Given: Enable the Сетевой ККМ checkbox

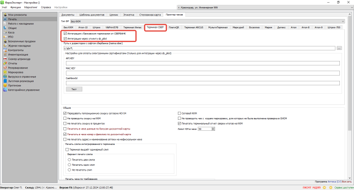Looking at the screenshot, I should 179,113.
